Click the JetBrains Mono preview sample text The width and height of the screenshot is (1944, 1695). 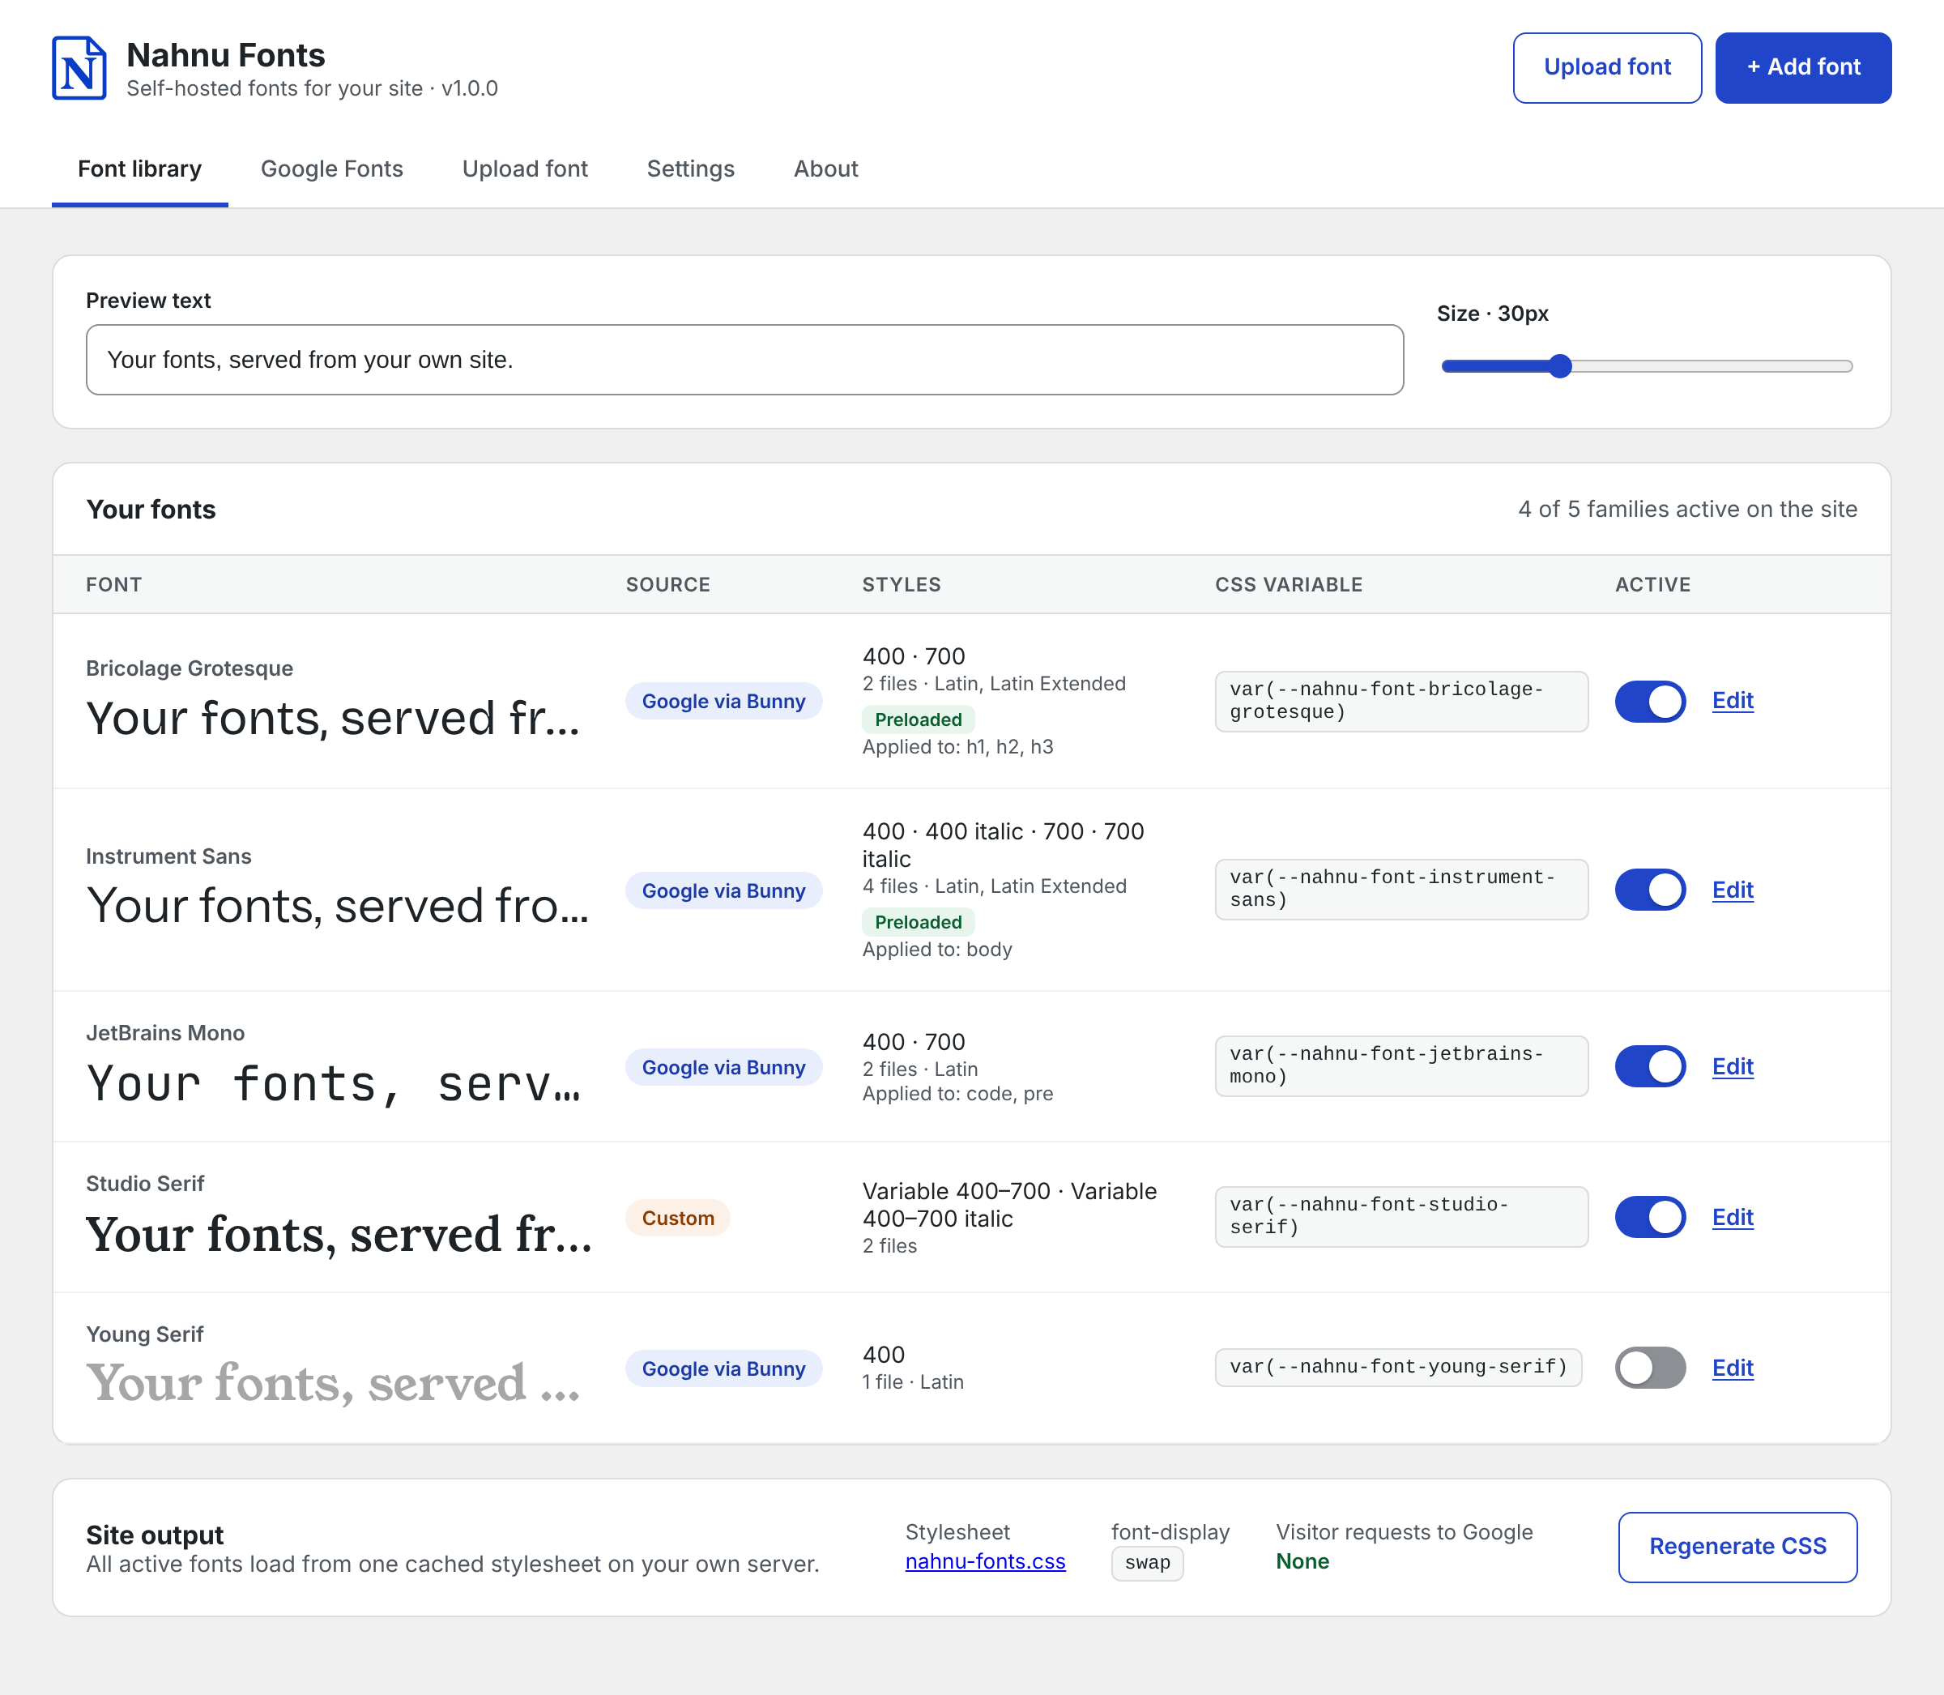point(333,1084)
